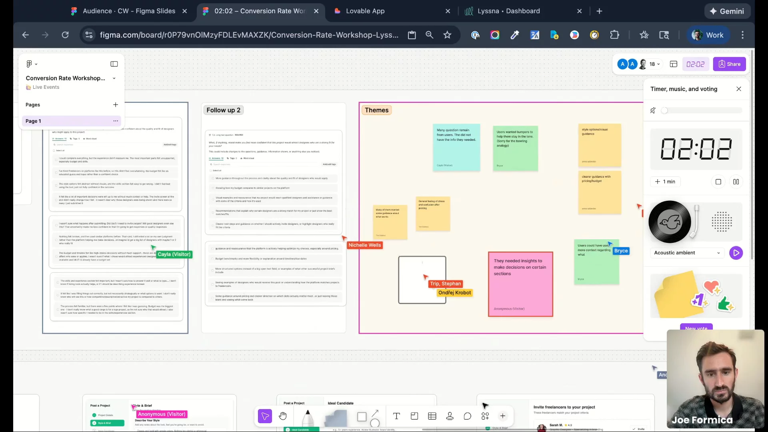Screen dimensions: 768x432
Task: Choose the Table tool
Action: click(432, 416)
